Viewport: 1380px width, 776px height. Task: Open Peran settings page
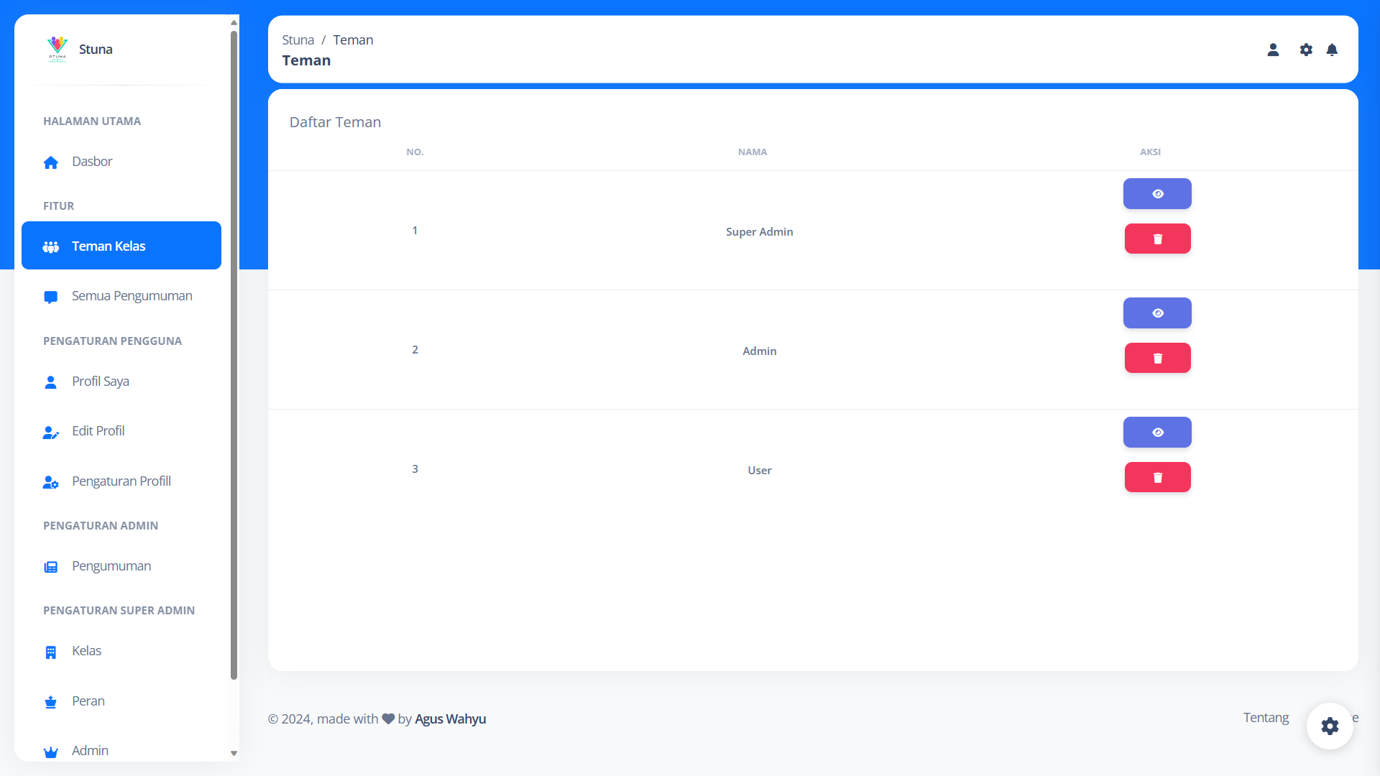(x=121, y=701)
